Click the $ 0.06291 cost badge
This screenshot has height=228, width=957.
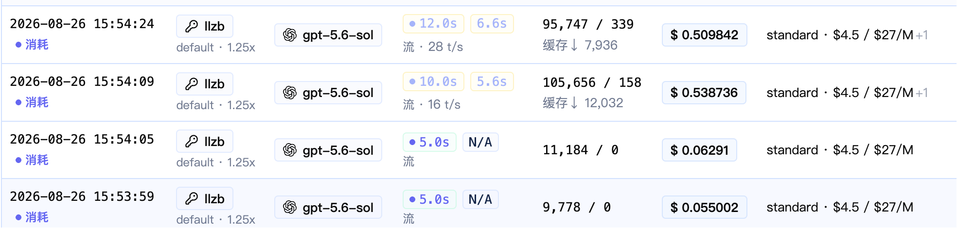pos(699,150)
